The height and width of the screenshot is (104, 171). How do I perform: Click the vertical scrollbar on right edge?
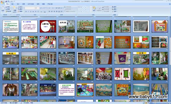pos(170,59)
